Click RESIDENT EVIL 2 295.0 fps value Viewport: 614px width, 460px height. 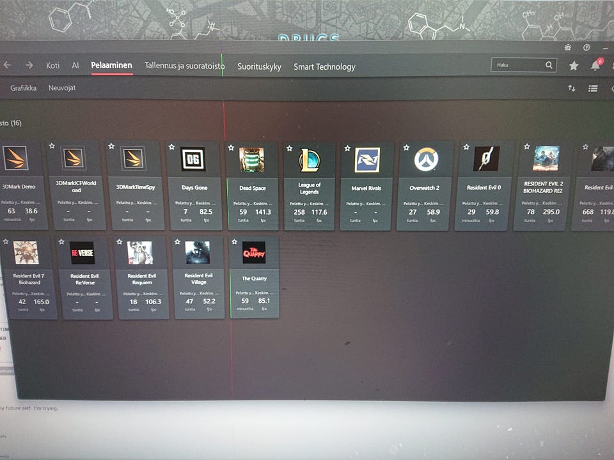point(551,211)
